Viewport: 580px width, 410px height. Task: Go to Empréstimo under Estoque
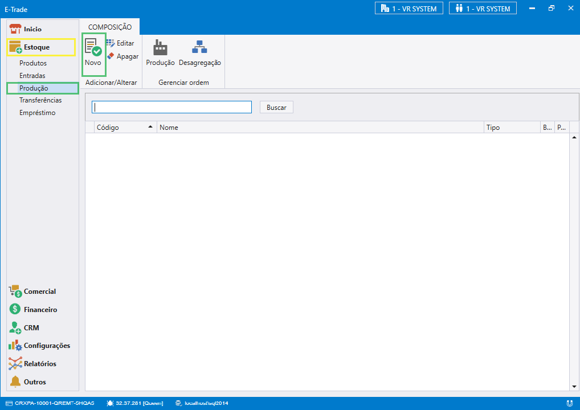[x=38, y=113]
